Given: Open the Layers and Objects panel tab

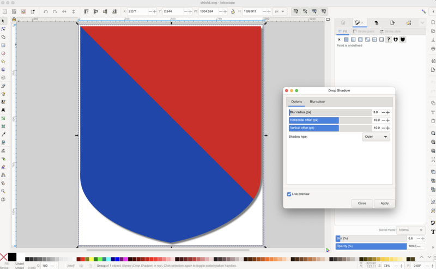Looking at the screenshot, I should coord(376,23).
